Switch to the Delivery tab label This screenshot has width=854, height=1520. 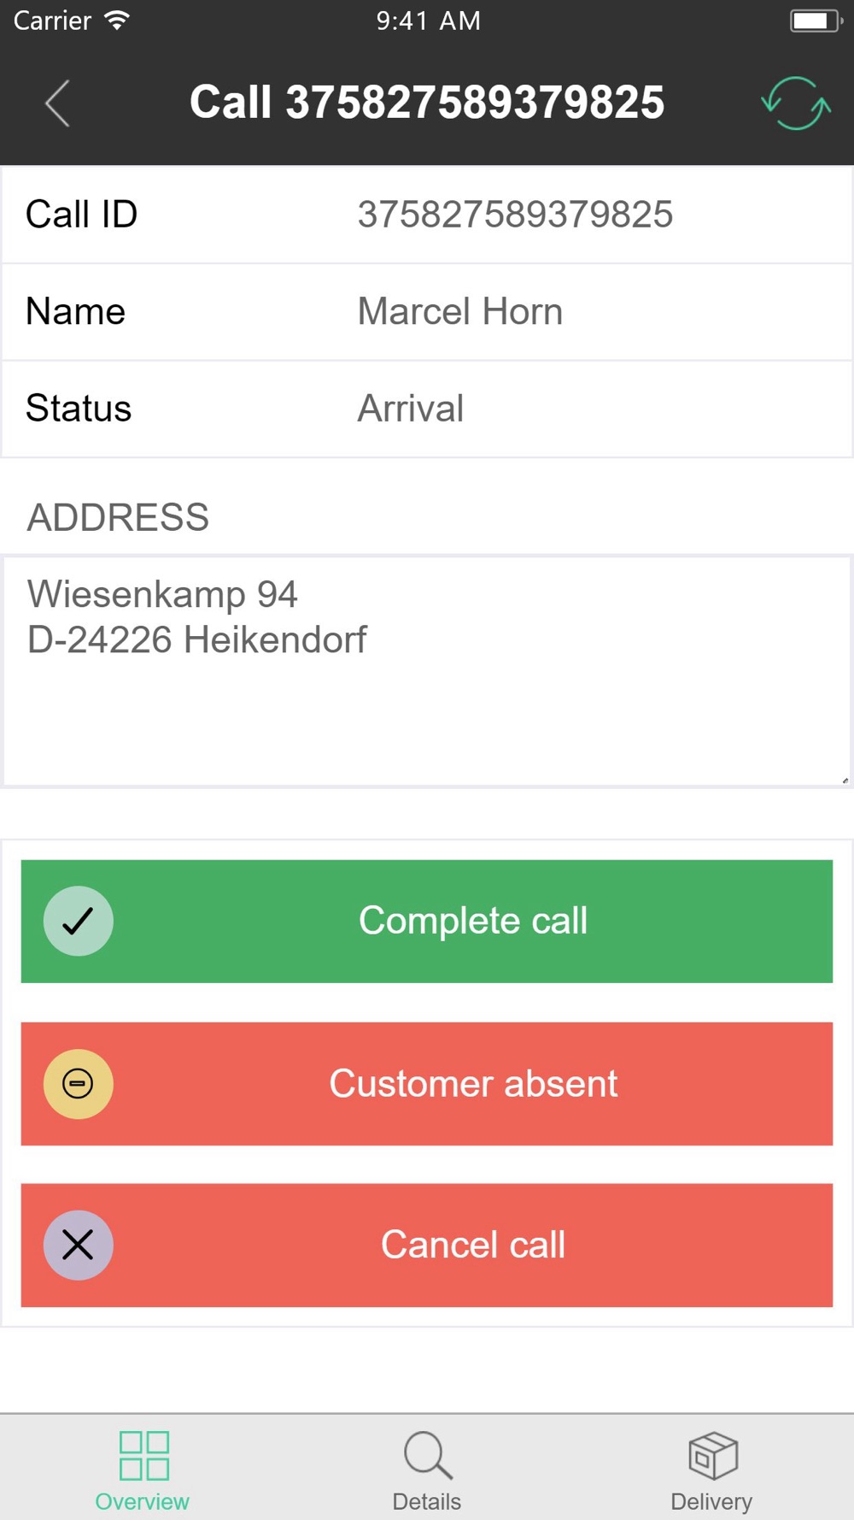pos(711,1501)
